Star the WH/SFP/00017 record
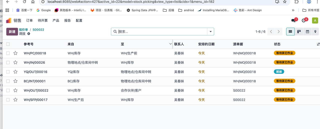 click(x=15, y=100)
